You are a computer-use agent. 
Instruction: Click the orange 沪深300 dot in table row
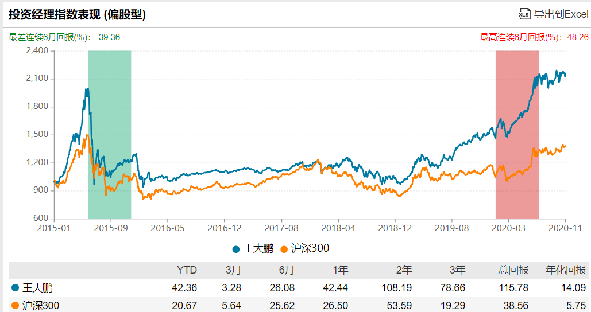pos(15,306)
